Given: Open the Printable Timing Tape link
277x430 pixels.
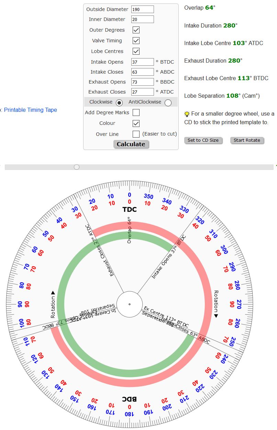Looking at the screenshot, I should (x=31, y=110).
